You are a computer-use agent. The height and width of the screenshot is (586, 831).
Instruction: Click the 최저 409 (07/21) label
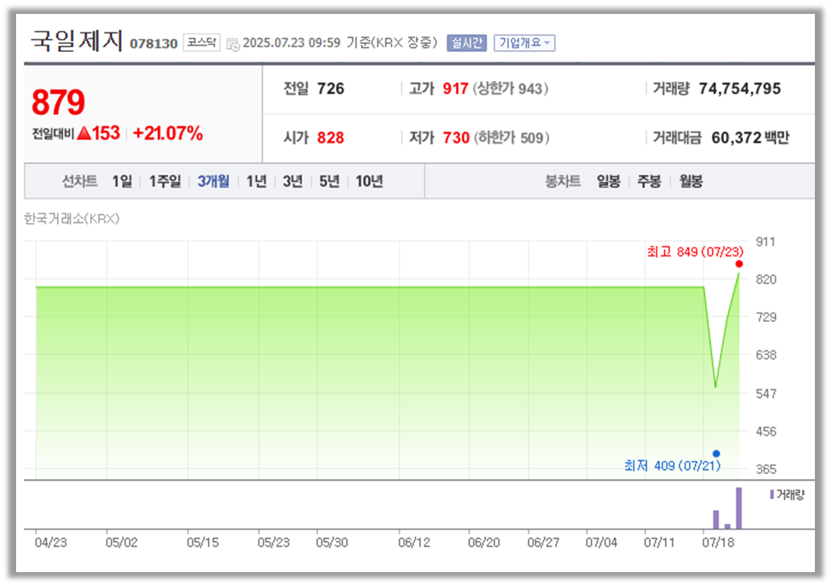(x=672, y=466)
